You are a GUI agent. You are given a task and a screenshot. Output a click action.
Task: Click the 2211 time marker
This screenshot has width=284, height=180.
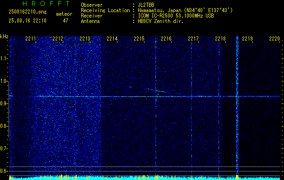click(31, 38)
